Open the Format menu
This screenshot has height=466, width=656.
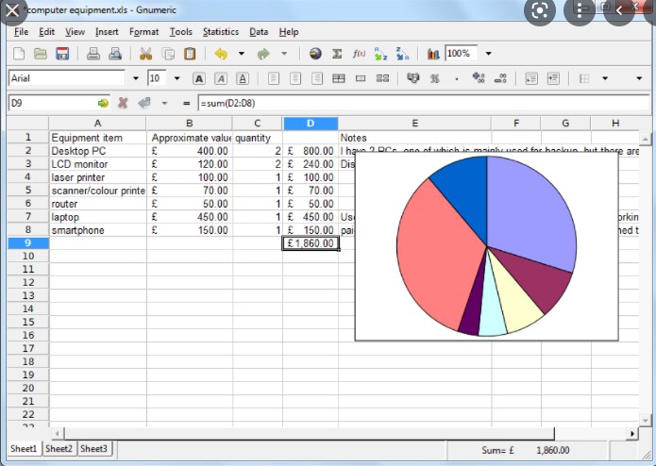(143, 32)
